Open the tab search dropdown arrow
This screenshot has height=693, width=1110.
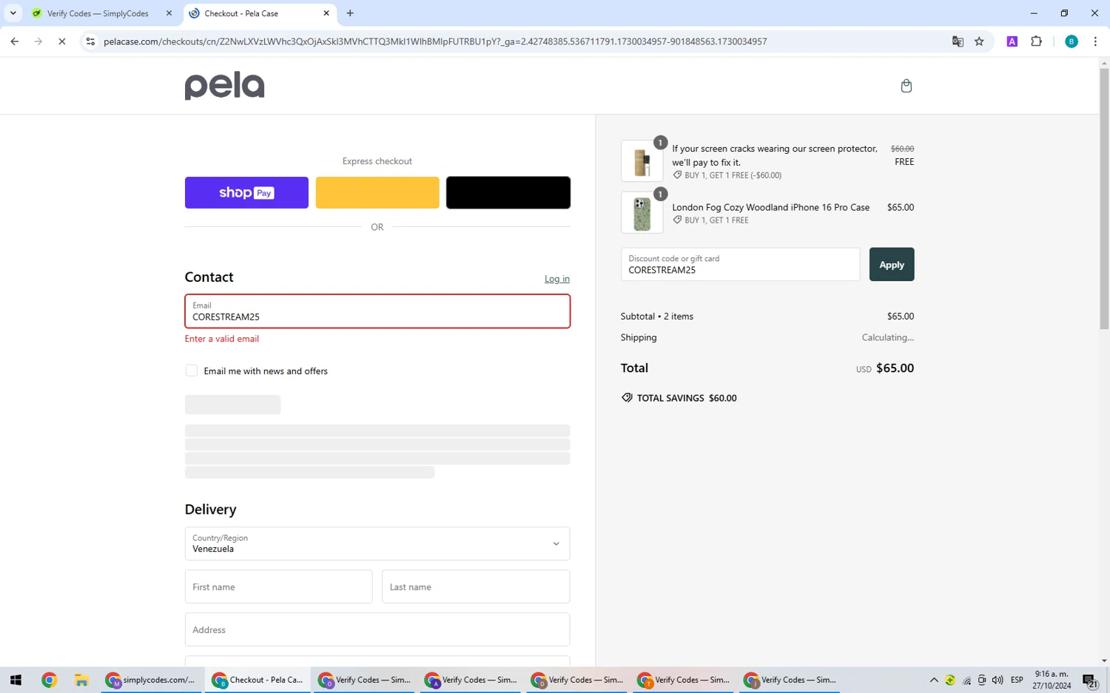coord(13,13)
